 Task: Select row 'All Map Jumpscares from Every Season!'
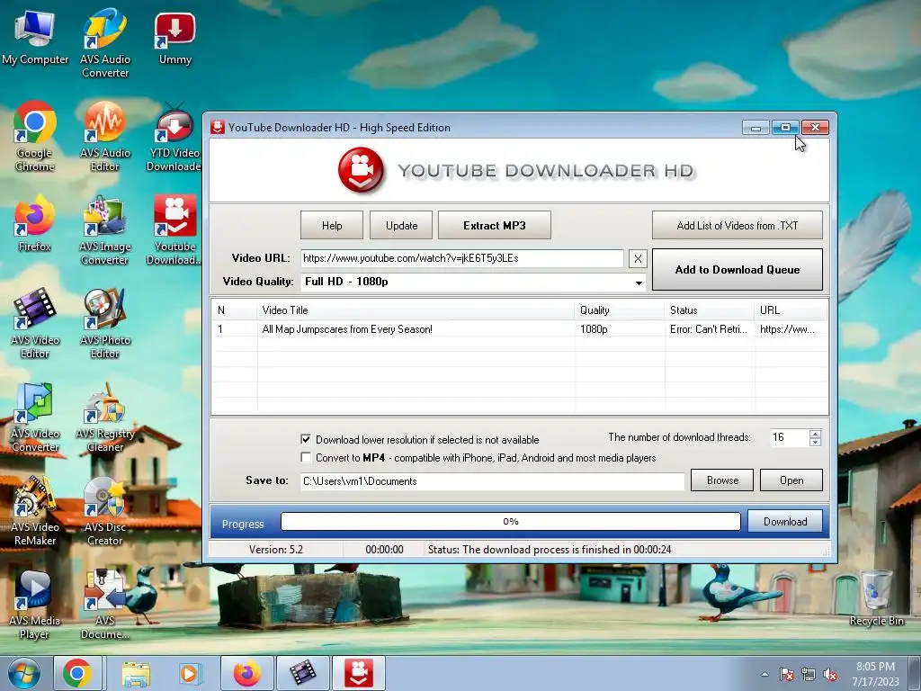click(520, 329)
